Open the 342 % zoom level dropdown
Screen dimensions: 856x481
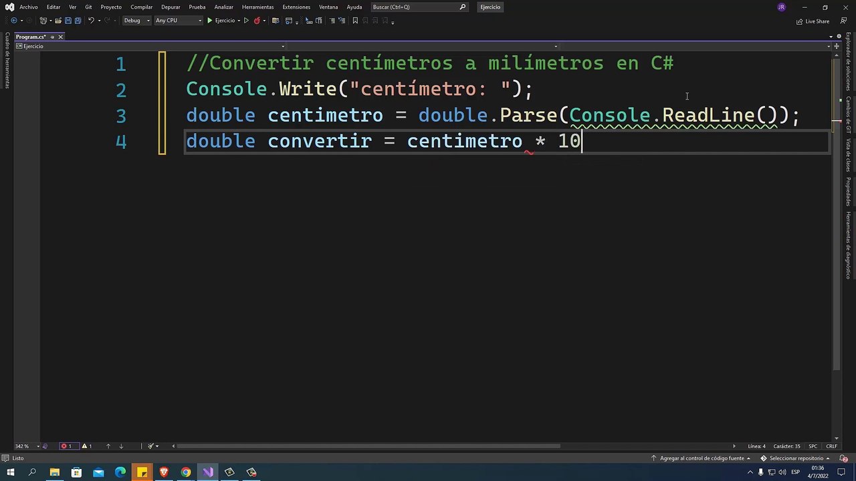pos(26,446)
